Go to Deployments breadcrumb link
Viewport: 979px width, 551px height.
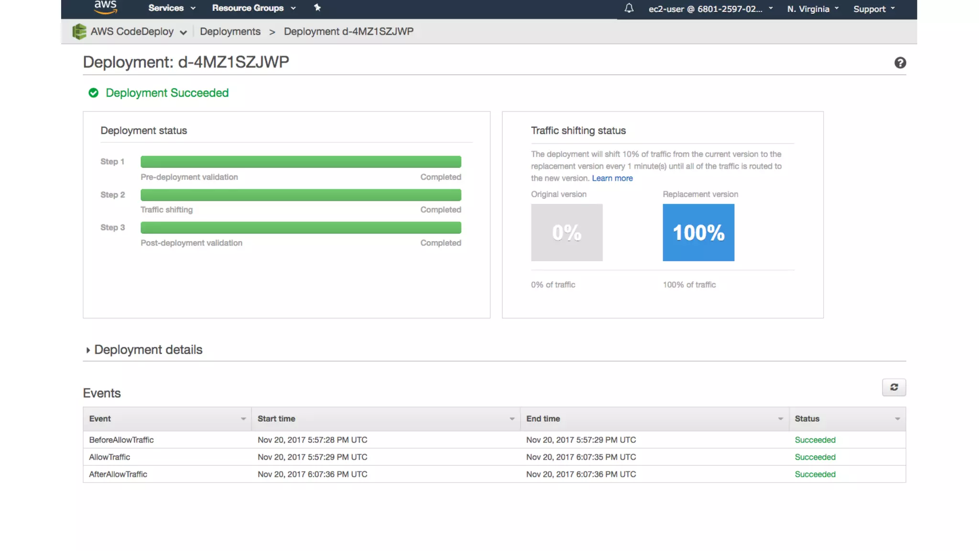pos(230,32)
